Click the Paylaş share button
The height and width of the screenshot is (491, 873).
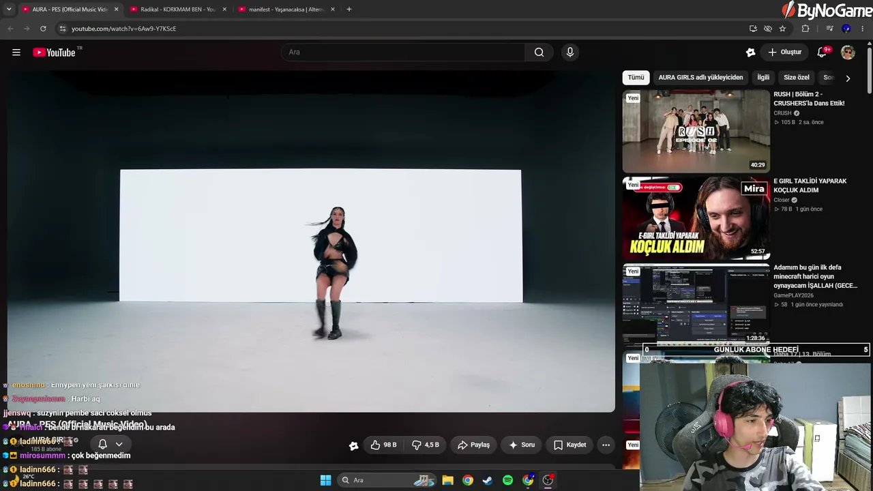(473, 445)
